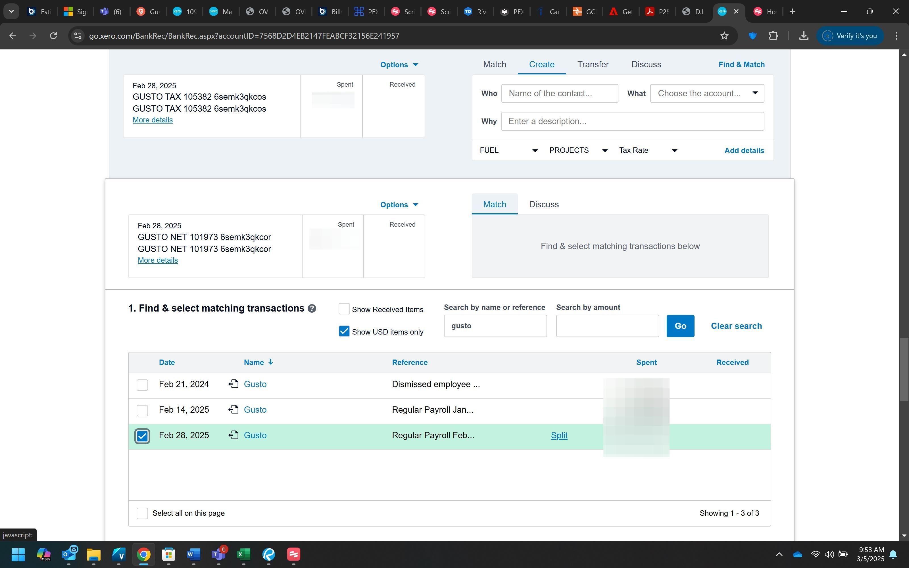Open Discuss tab for GUSTO NET transaction
The width and height of the screenshot is (909, 568).
click(x=543, y=204)
